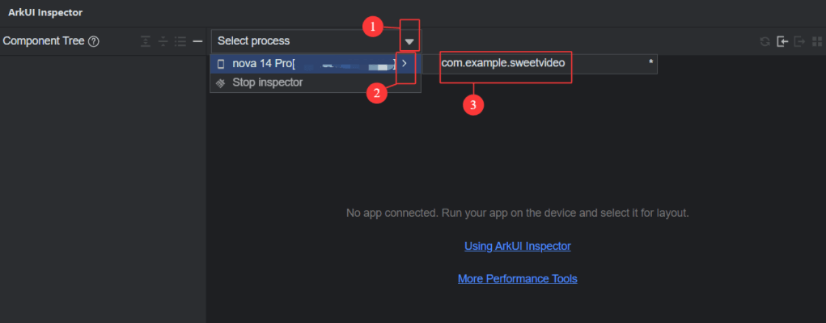Refresh the inspector layout

click(764, 41)
